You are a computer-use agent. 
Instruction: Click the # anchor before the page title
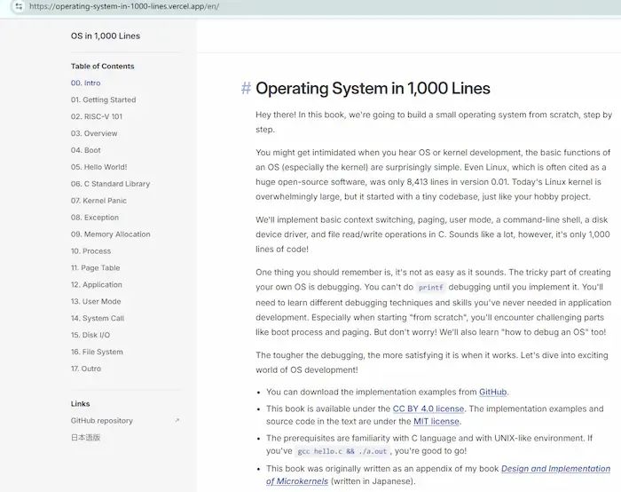246,88
